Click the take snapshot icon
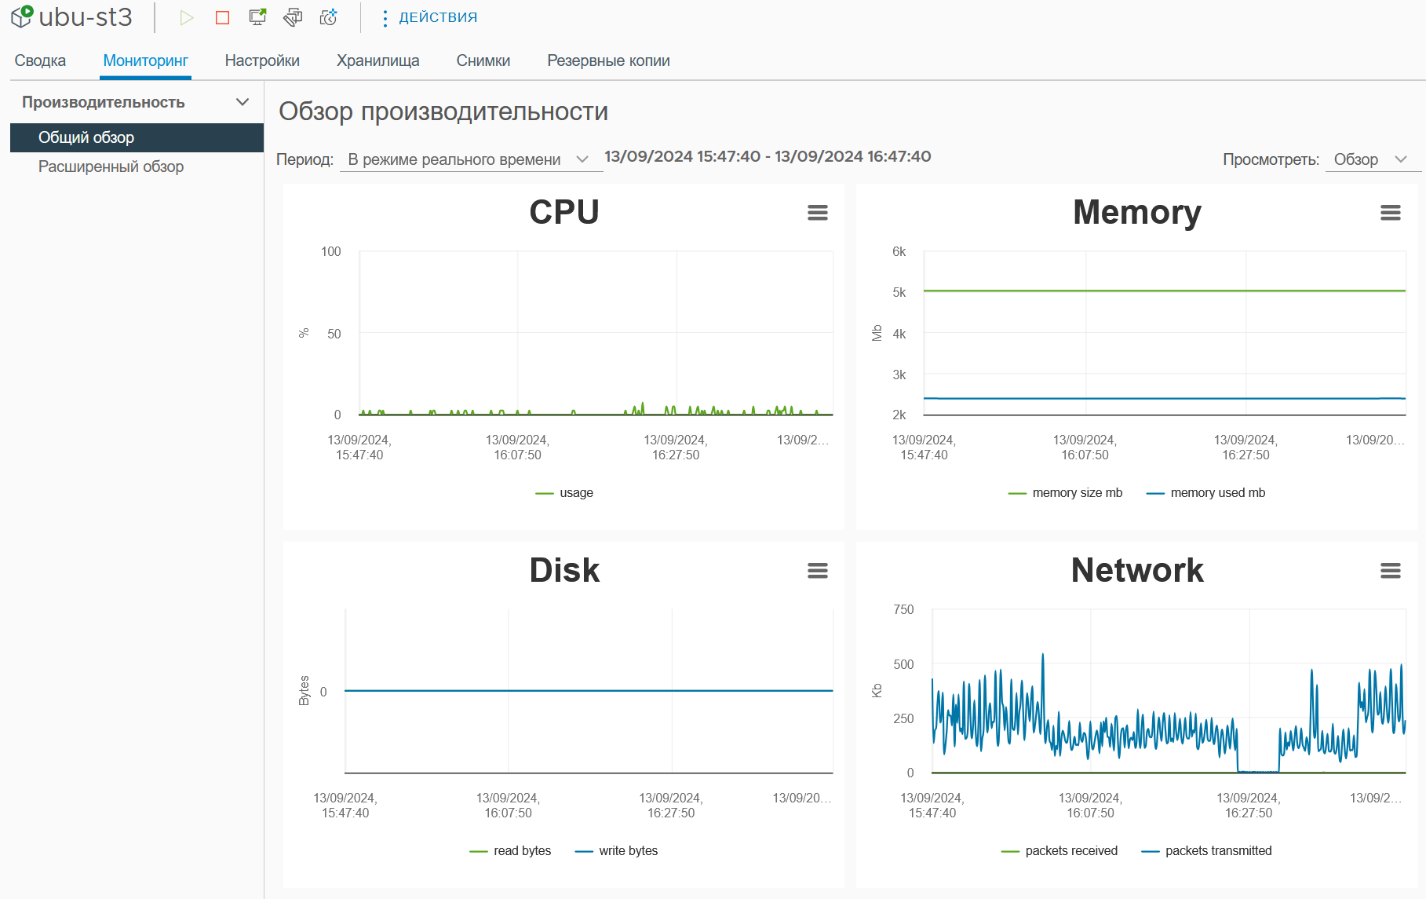This screenshot has height=899, width=1426. pos(328,17)
